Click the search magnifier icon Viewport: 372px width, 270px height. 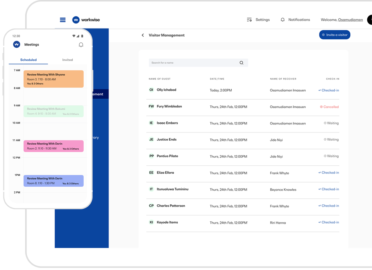tap(241, 63)
